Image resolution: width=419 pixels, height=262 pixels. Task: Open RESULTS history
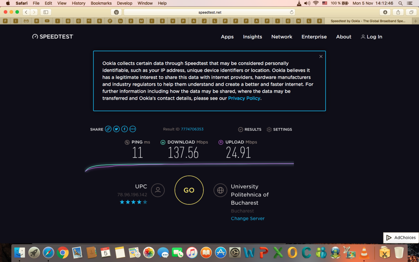pos(250,129)
